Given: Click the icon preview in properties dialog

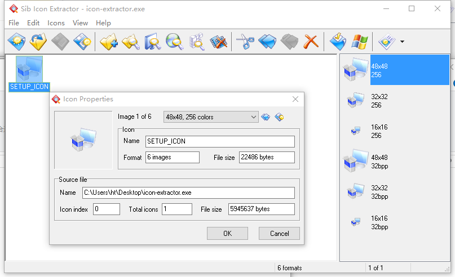Looking at the screenshot, I should coord(83,140).
